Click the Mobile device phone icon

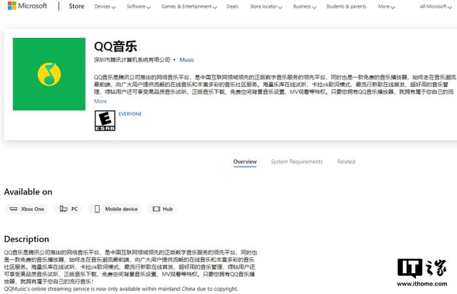point(97,209)
